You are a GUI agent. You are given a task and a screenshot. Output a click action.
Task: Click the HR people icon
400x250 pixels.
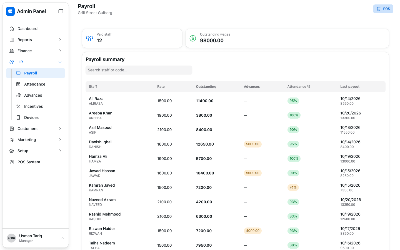[12, 62]
